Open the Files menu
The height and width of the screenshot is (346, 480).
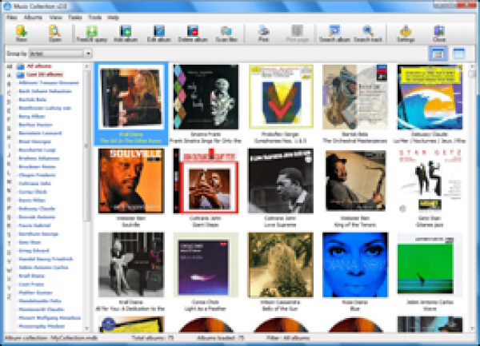pyautogui.click(x=12, y=18)
